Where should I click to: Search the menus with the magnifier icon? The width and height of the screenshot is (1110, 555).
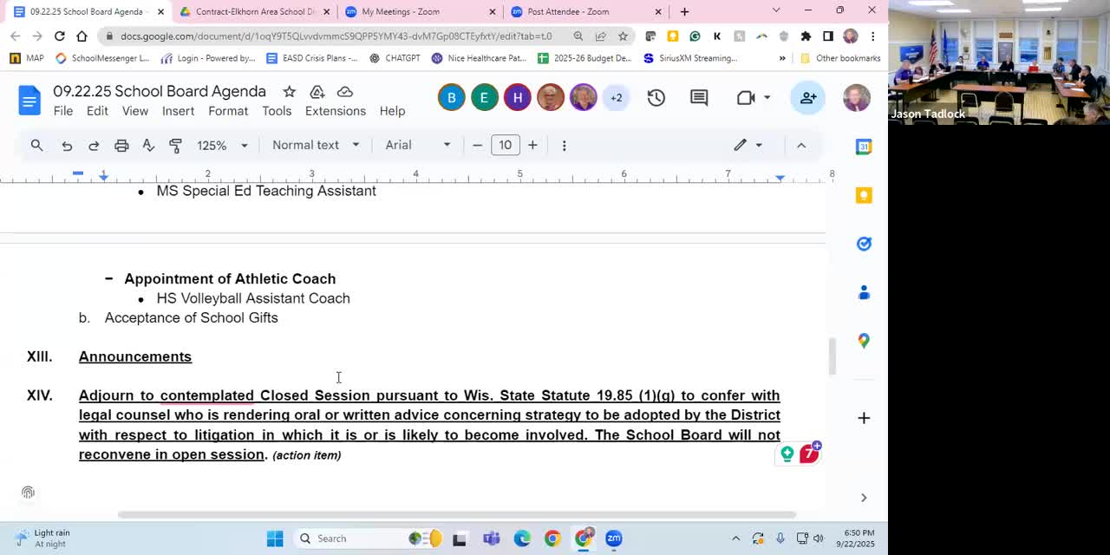36,145
